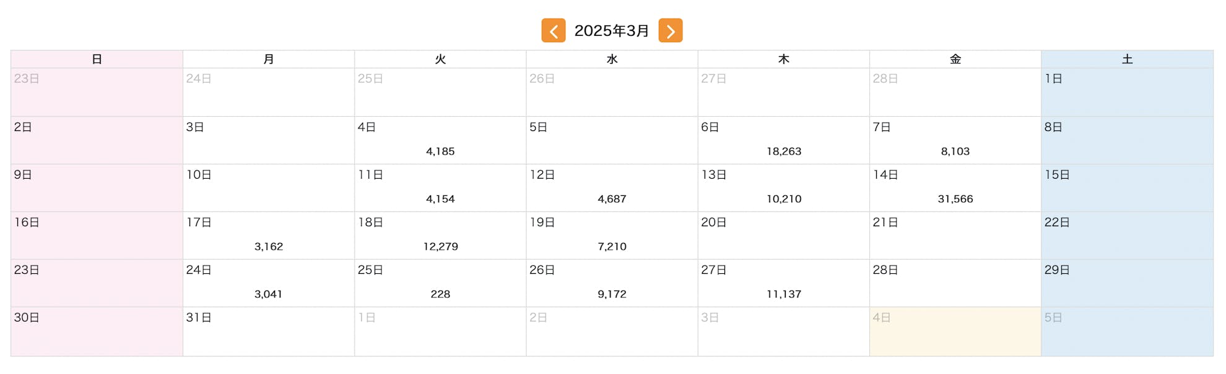Click the 8,103 amount on March 7
1226x374 pixels.
click(x=955, y=151)
